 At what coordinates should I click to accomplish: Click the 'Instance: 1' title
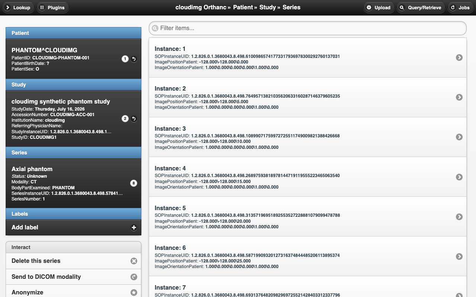point(170,49)
